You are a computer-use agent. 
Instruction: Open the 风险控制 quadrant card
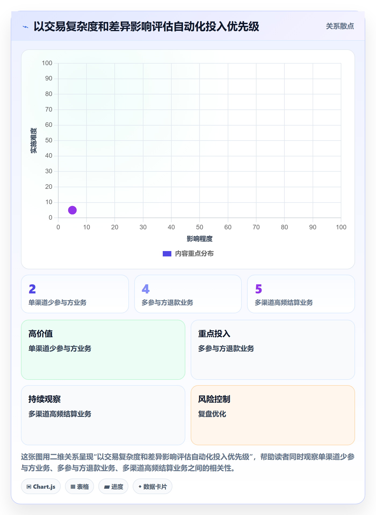tap(273, 415)
